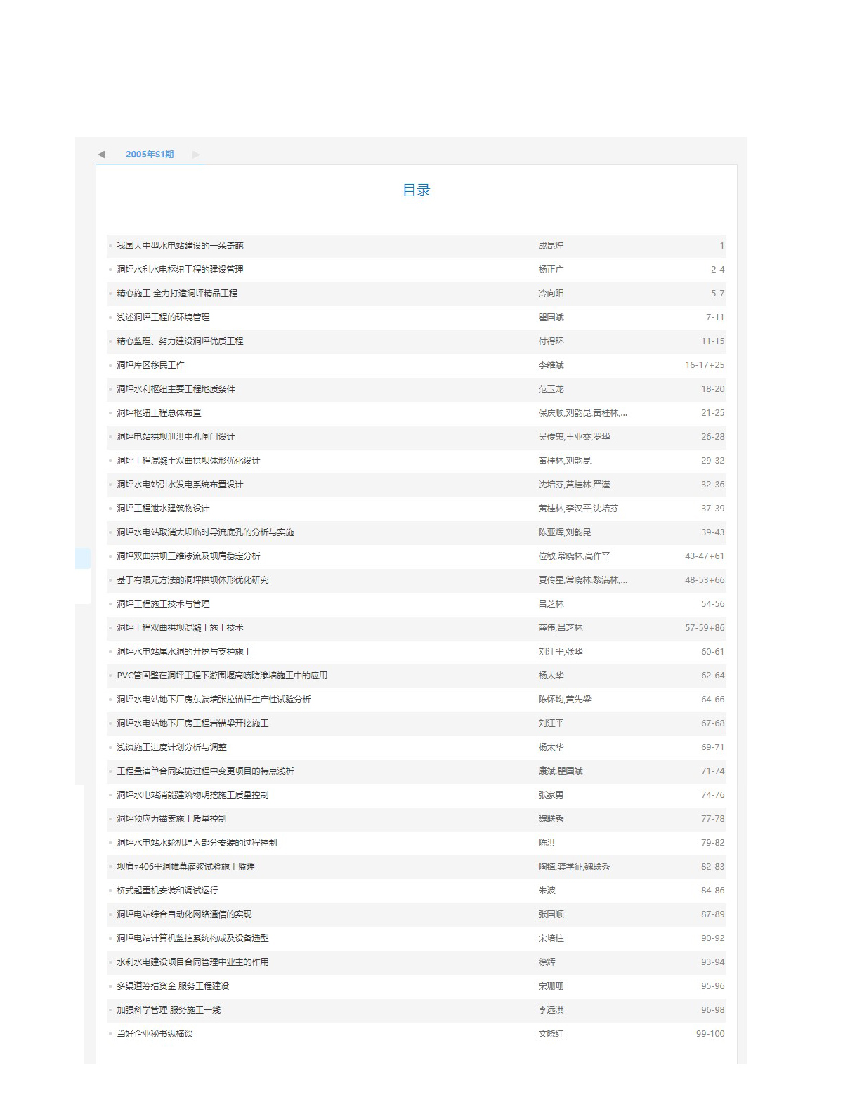
Task: Open article 坝肩▽406平洞帷幕灌浆试验施工监理
Action: 185,867
